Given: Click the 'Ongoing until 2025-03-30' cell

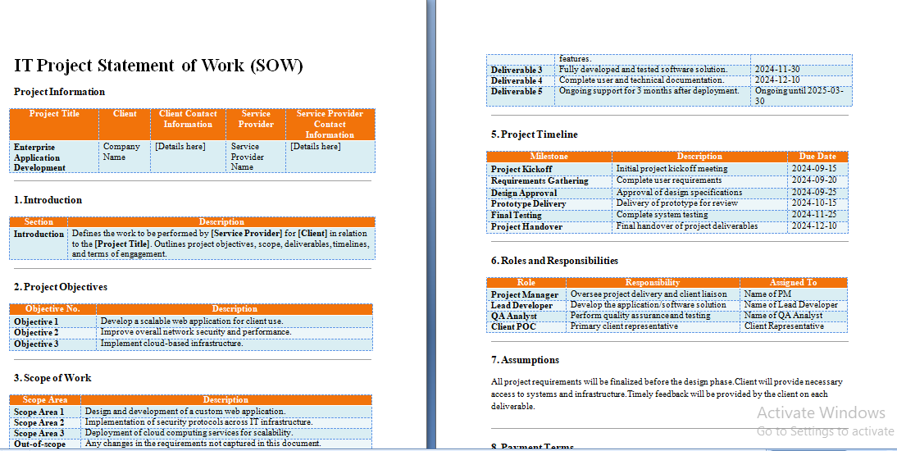Looking at the screenshot, I should [799, 96].
